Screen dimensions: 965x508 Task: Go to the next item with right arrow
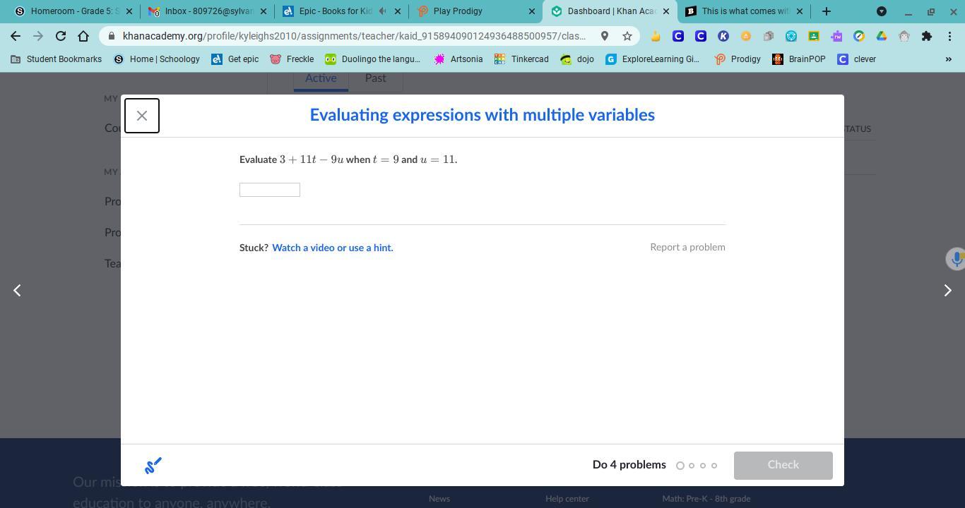(x=948, y=290)
